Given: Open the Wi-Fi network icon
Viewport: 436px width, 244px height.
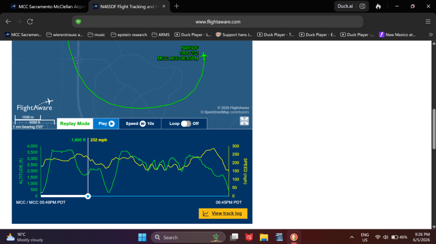Looking at the screenshot, I should pos(377,237).
